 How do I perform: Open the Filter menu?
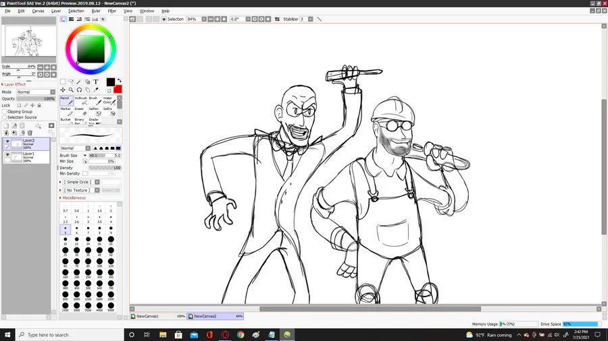pos(112,11)
